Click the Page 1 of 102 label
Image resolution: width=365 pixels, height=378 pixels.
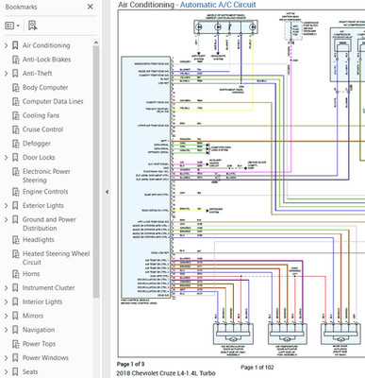point(257,368)
